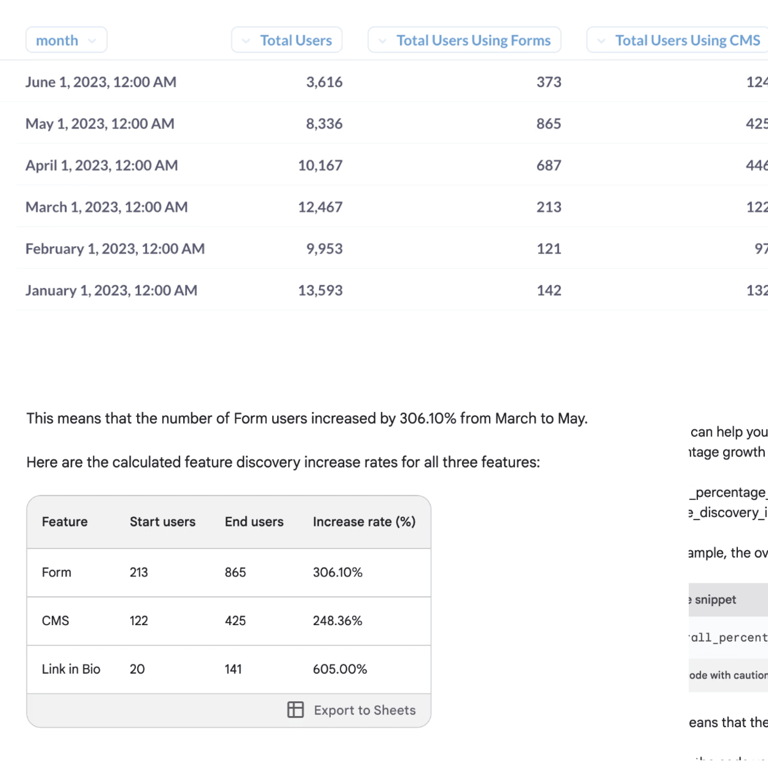Click the month header chevron icon
This screenshot has height=775, width=768.
pyautogui.click(x=92, y=40)
